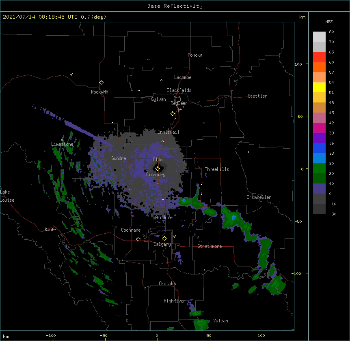The image size is (350, 341).
Task: Click the RockyMH label
Action: (99, 92)
